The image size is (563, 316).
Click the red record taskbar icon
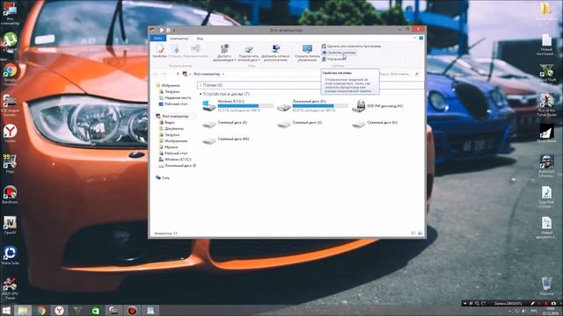tap(132, 310)
